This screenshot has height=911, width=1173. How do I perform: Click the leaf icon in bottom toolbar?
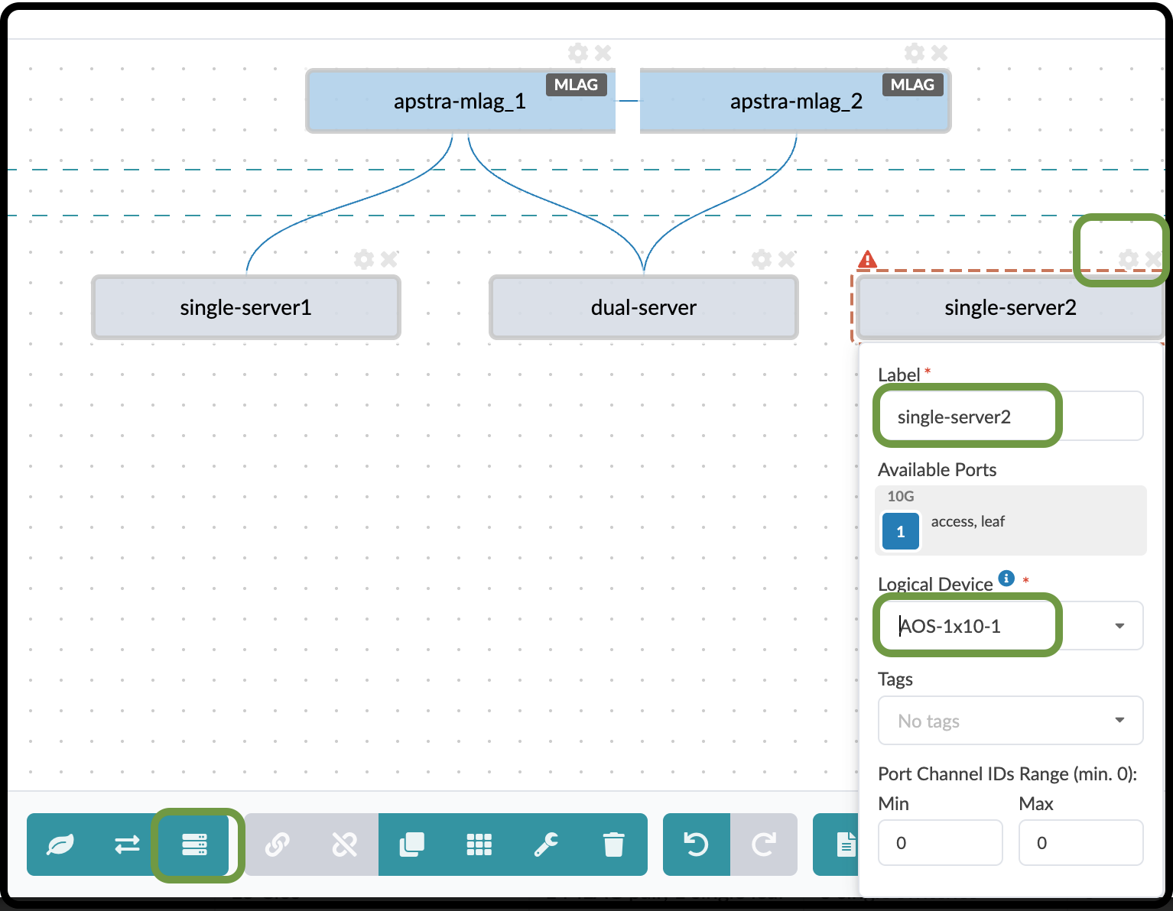60,845
